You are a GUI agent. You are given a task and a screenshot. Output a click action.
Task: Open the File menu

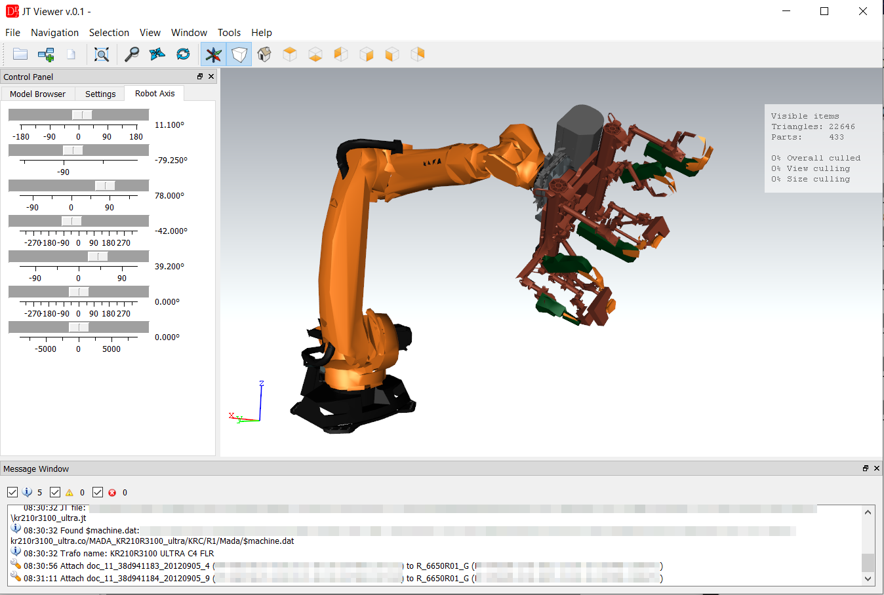tap(12, 33)
